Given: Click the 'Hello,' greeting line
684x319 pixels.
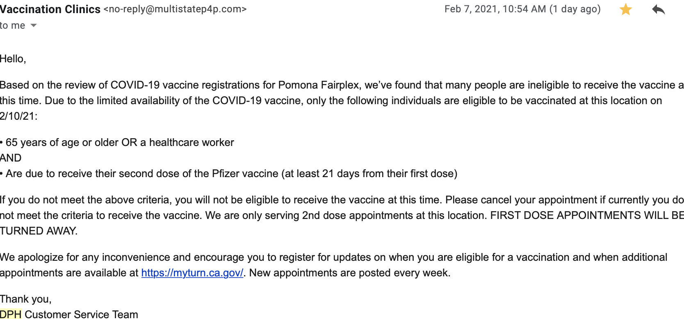Looking at the screenshot, I should click(13, 59).
